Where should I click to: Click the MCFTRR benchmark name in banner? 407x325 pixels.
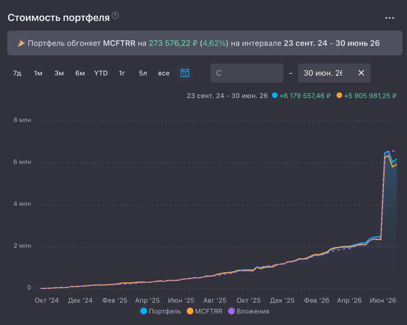[x=119, y=43]
